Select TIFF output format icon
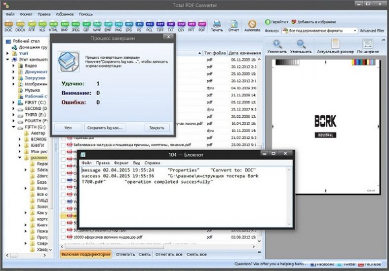 pyautogui.click(x=160, y=26)
